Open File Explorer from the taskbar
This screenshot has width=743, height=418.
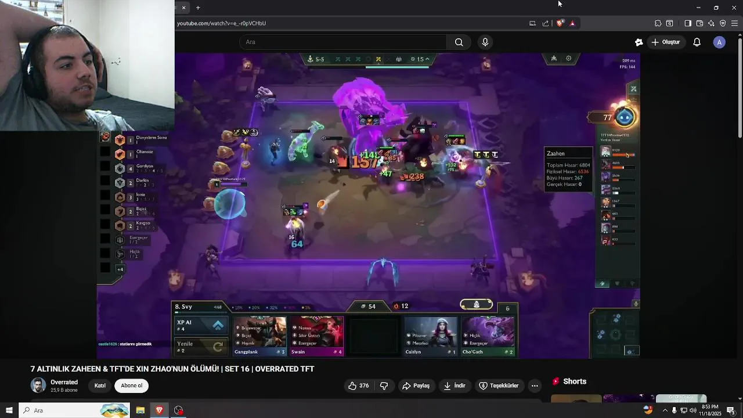coord(140,410)
